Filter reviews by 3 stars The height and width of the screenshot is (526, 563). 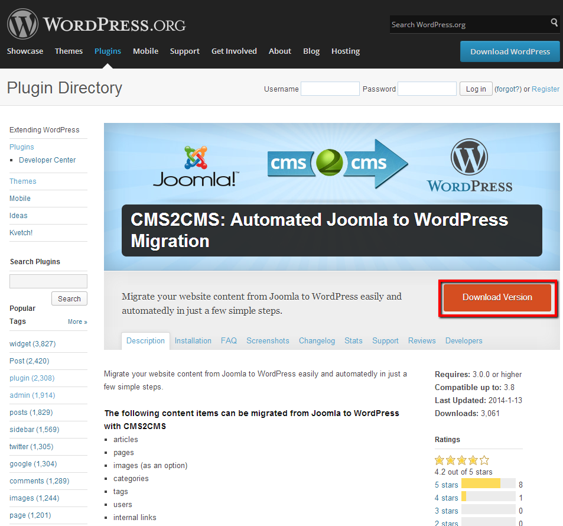coord(446,511)
